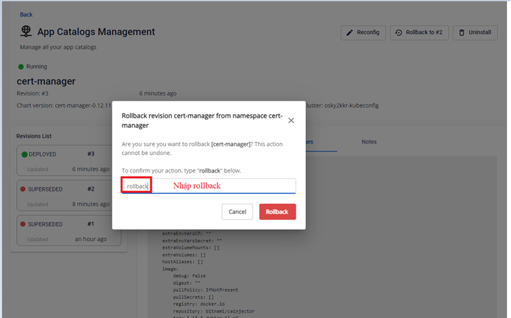The width and height of the screenshot is (511, 318).
Task: Confirm with the red Rollback button
Action: [x=277, y=212]
